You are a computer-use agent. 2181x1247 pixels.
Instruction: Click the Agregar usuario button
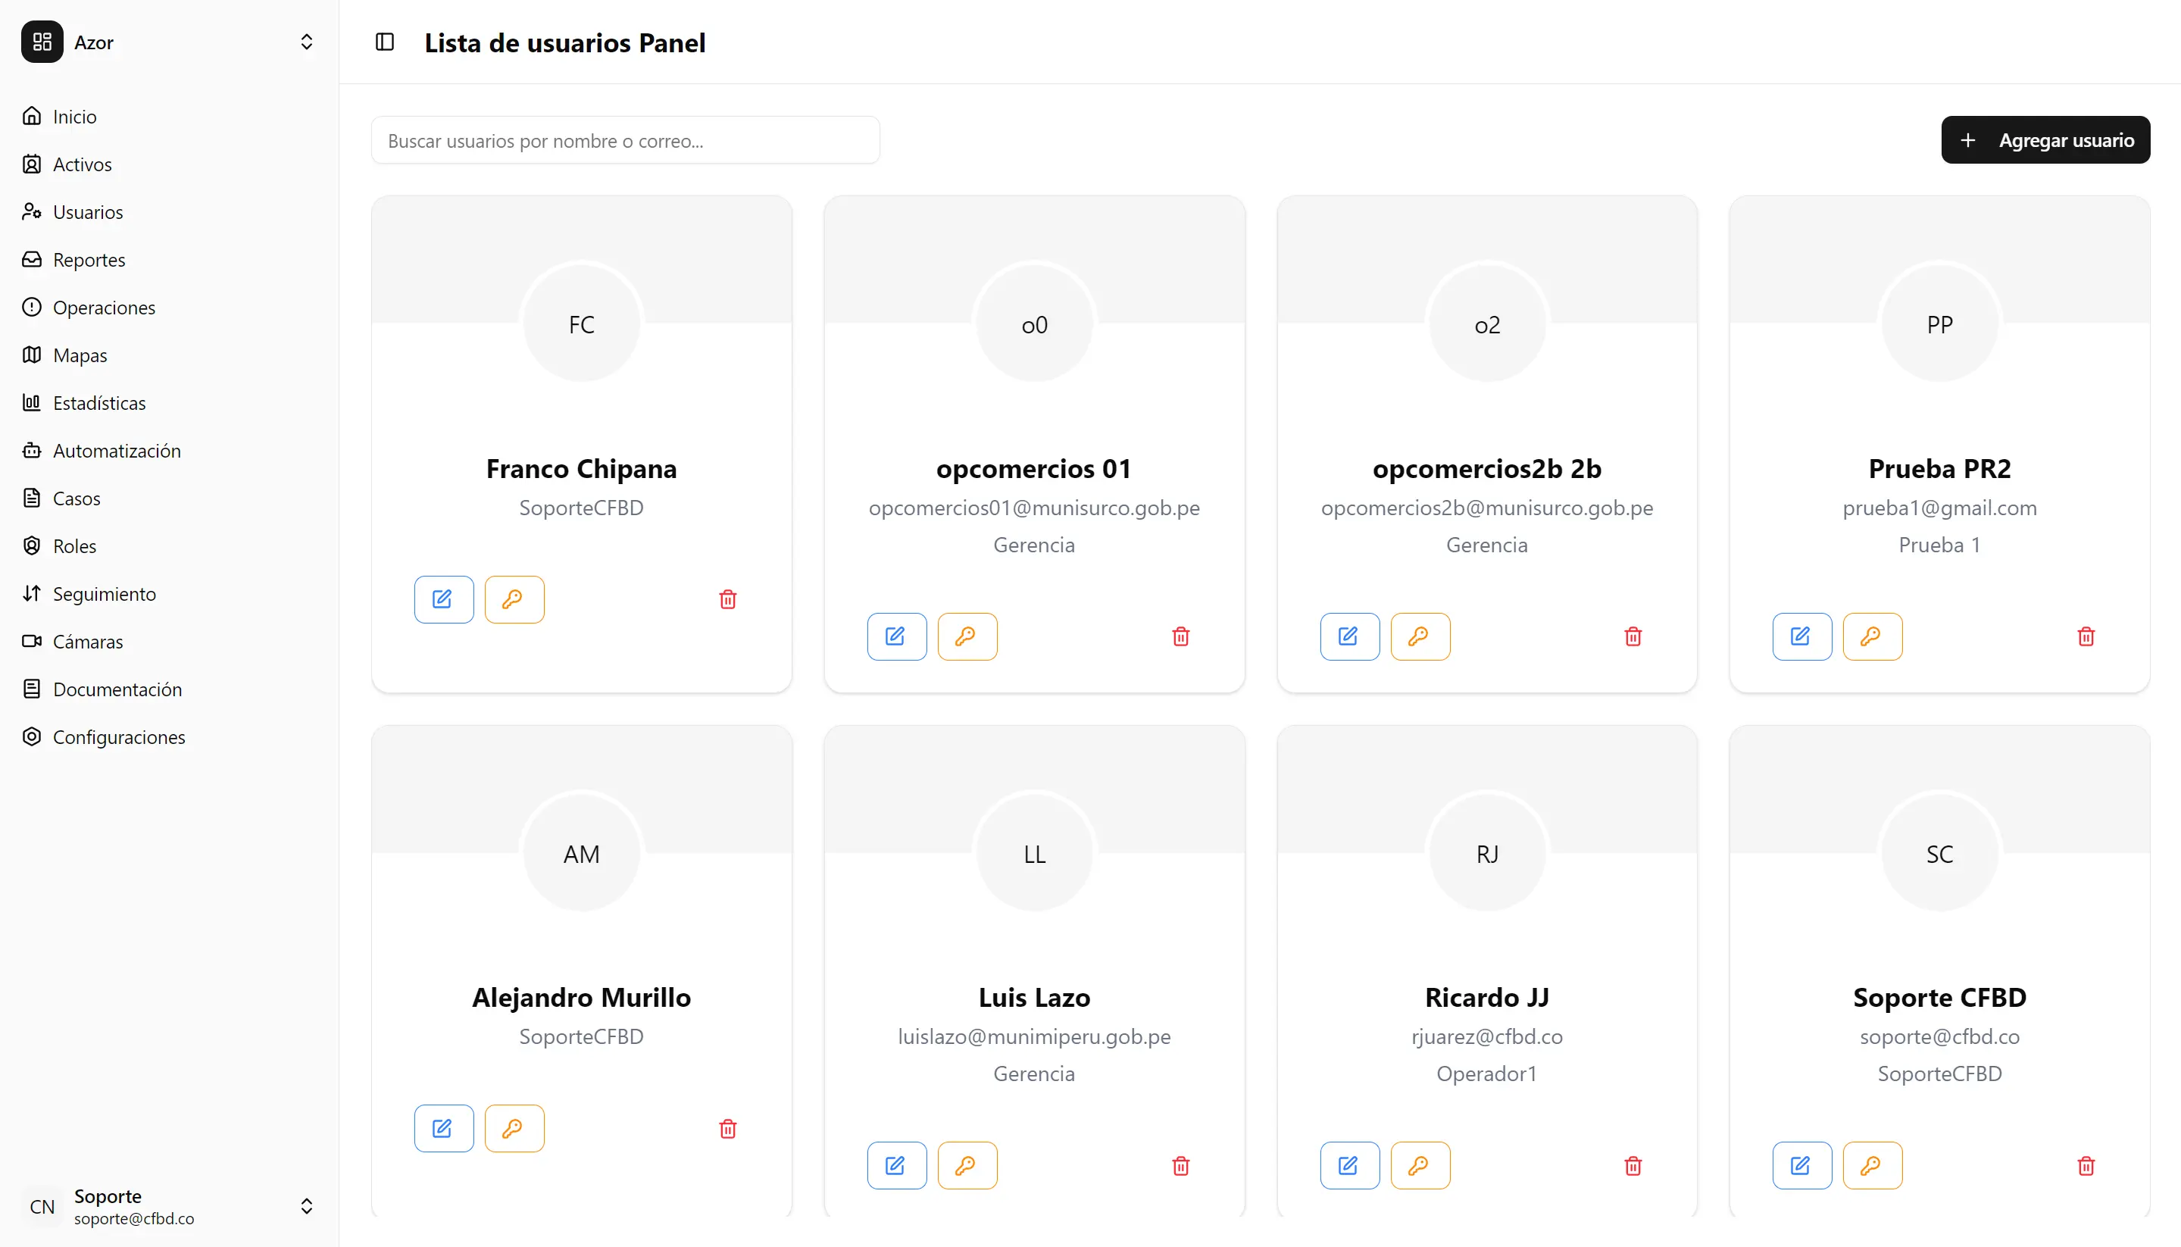point(2045,140)
